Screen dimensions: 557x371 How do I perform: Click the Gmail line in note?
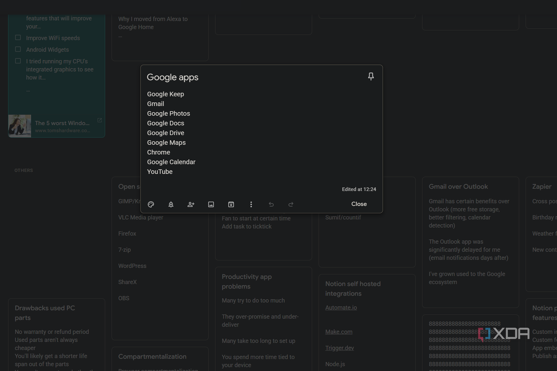(155, 104)
